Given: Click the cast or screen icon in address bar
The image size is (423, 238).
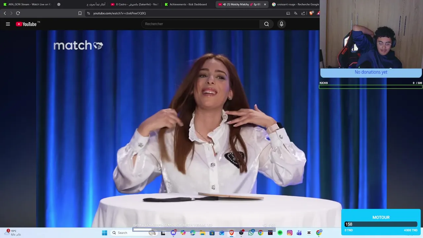Looking at the screenshot, I should tap(288, 13).
